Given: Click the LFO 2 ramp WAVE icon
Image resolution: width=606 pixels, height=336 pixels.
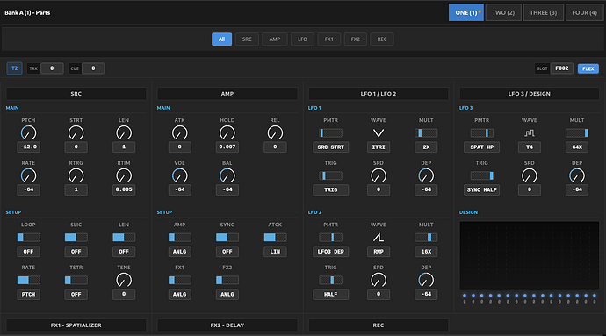Looking at the screenshot, I should (379, 238).
